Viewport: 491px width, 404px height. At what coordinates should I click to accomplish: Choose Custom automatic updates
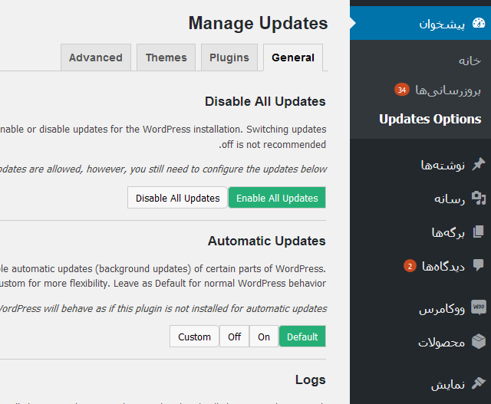(x=194, y=337)
